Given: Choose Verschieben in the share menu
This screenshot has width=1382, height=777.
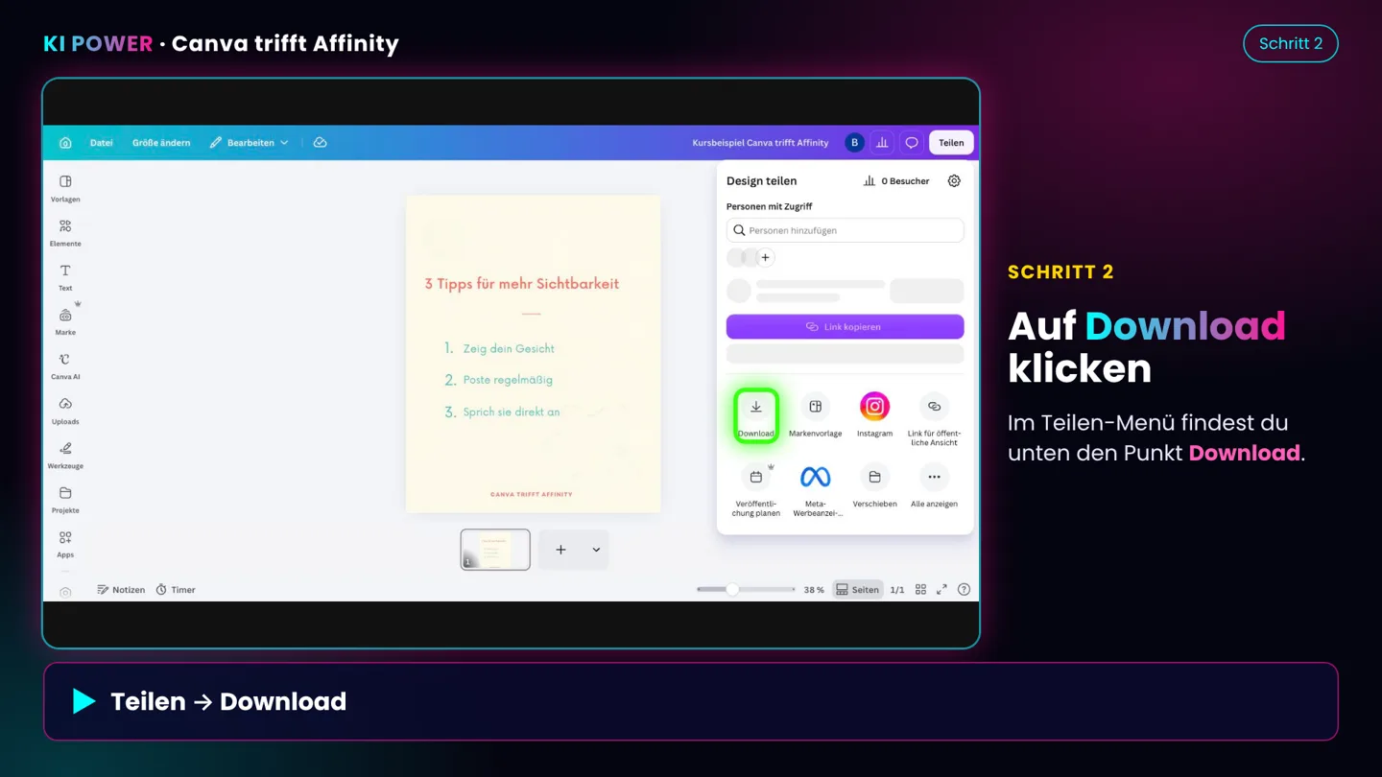Looking at the screenshot, I should pyautogui.click(x=874, y=485).
